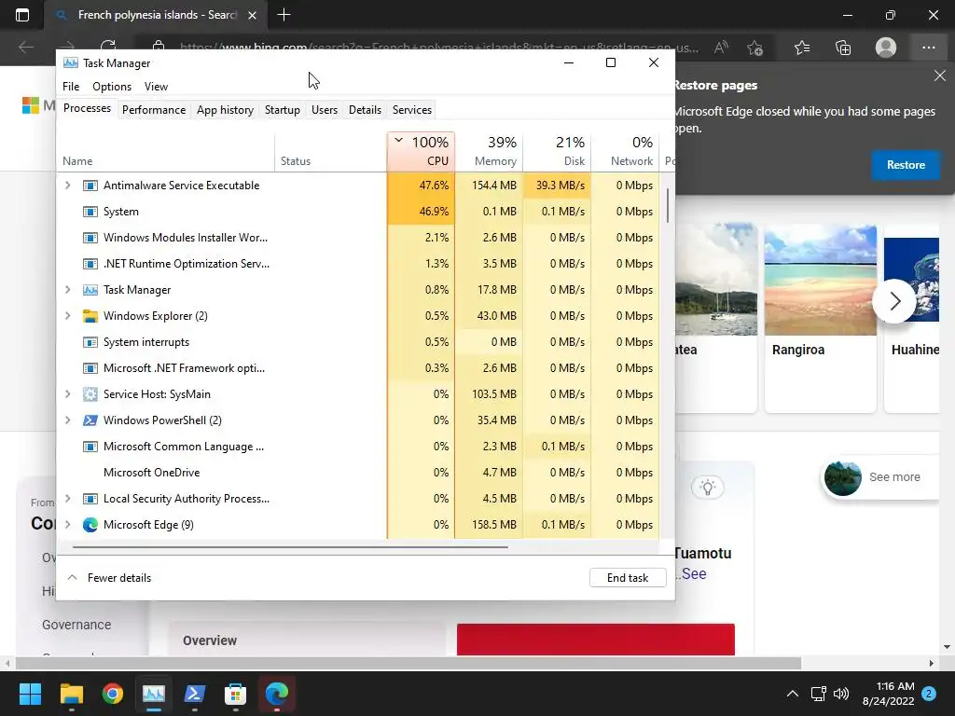
Task: Switch to the Users tab
Action: click(x=324, y=110)
